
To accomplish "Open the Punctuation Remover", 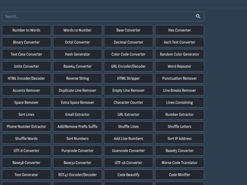I will click(x=179, y=79).
